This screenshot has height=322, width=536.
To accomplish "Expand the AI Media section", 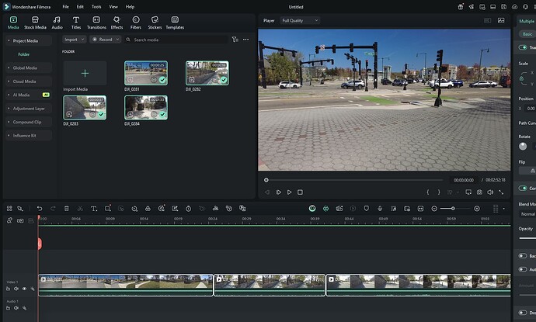I will point(29,95).
